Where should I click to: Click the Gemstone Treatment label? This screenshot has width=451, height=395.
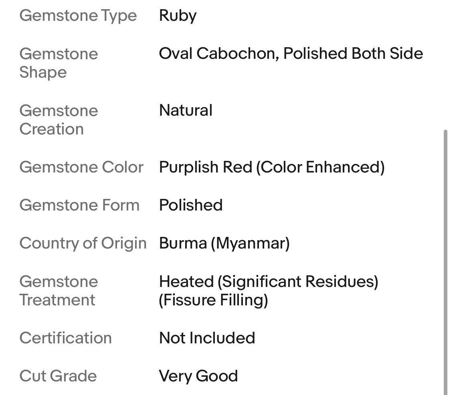pos(59,291)
